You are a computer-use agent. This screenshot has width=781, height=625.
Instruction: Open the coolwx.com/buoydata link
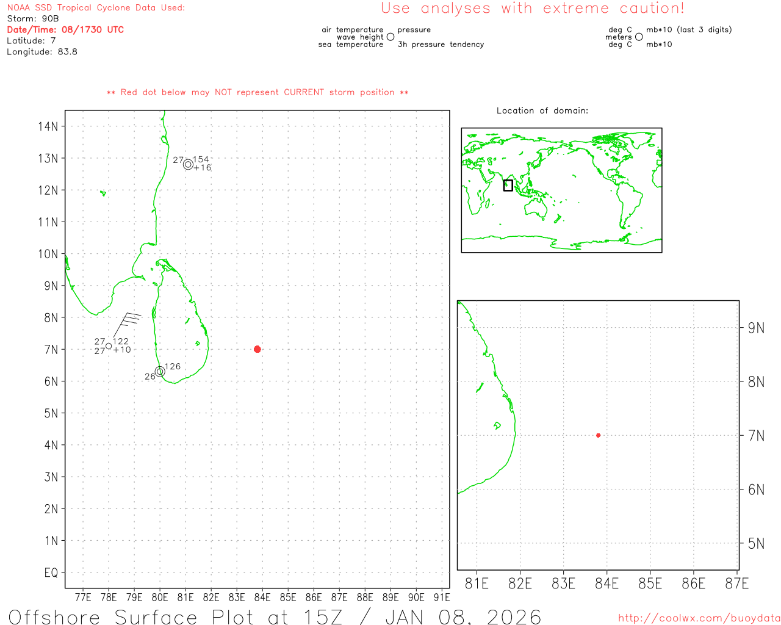699,618
